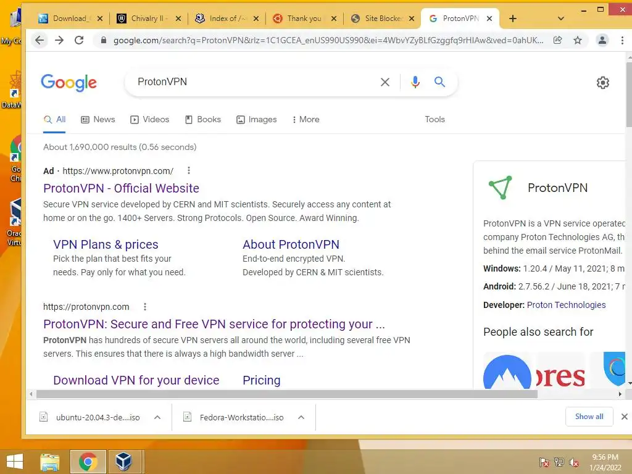
Task: Open Download VPN for your device link
Action: [x=136, y=380]
